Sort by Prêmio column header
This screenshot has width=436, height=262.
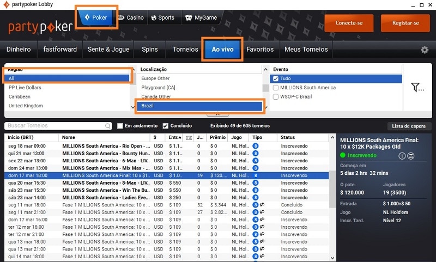click(217, 137)
